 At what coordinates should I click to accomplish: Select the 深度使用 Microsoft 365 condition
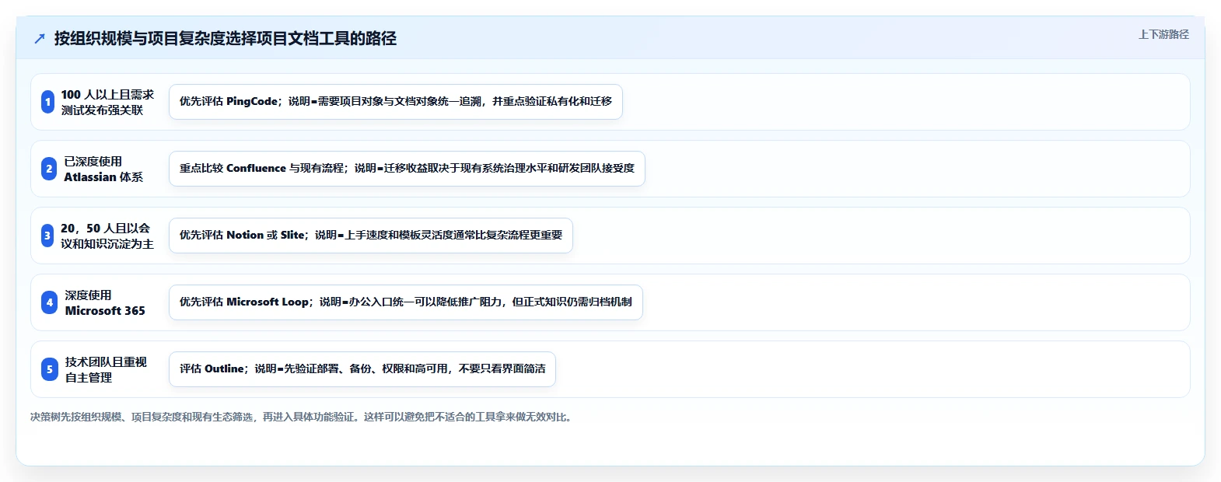(x=105, y=302)
